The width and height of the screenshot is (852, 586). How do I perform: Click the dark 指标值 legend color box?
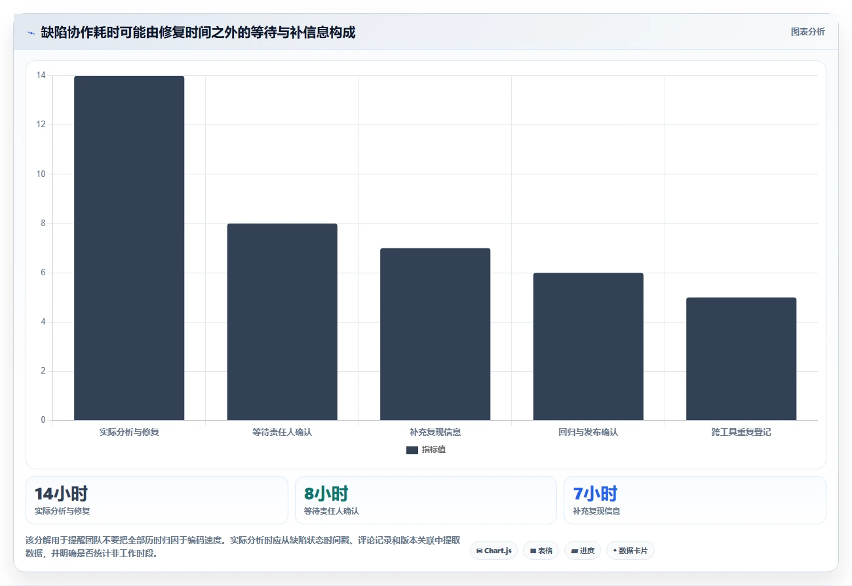click(412, 450)
